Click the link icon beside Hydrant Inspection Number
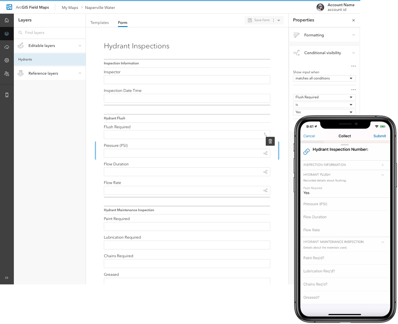Image resolution: width=398 pixels, height=324 pixels. 306,151
